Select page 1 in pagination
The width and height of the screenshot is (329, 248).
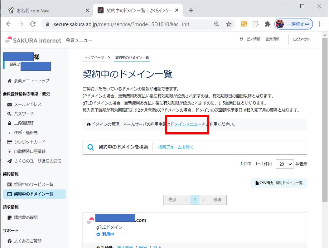tap(195, 200)
